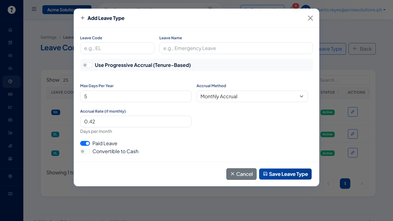This screenshot has width=393, height=221.
Task: Click the previous page arrow
Action: pos(328,184)
